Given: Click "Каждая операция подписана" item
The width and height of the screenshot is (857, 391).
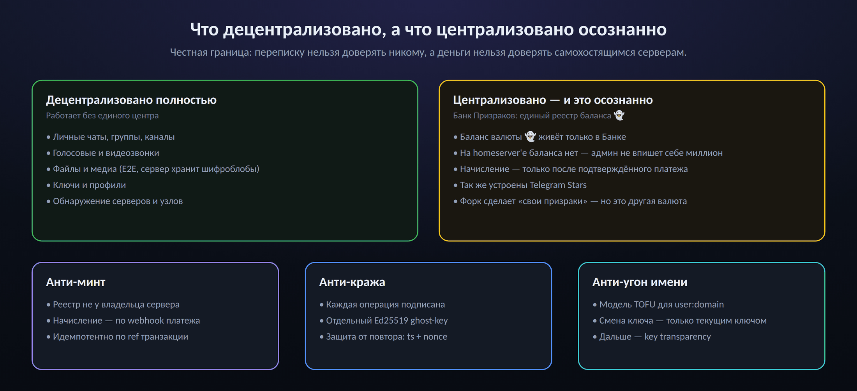Looking at the screenshot, I should coord(382,305).
